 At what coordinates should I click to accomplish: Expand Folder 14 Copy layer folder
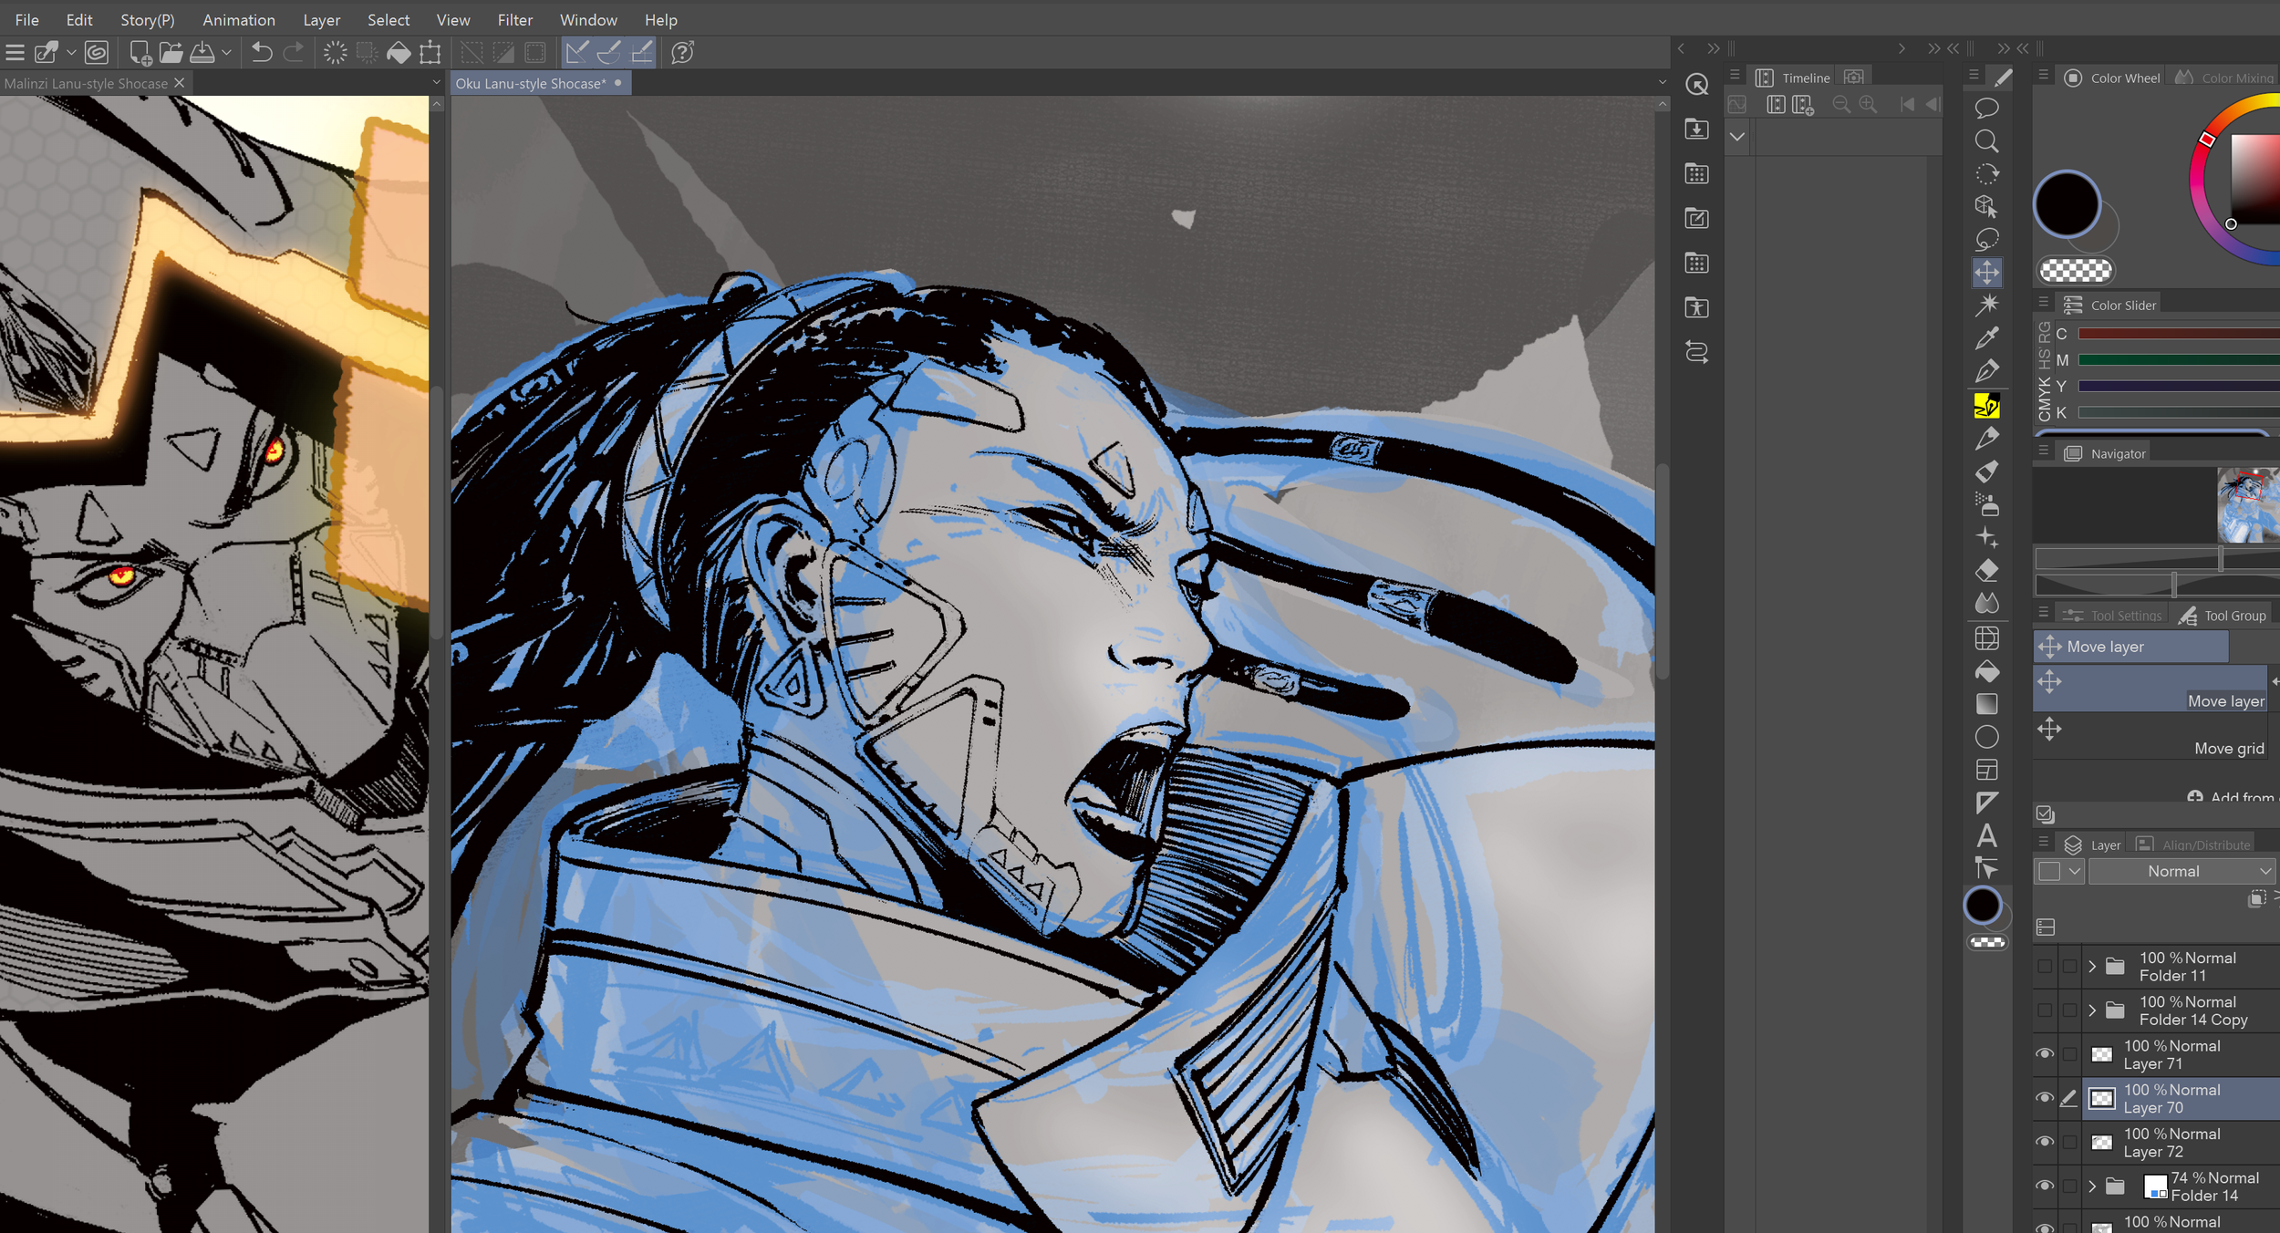pyautogui.click(x=2092, y=1010)
